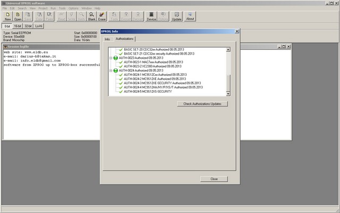The width and height of the screenshot is (340, 213).
Task: Click the Erase toolbar icon
Action: tap(102, 16)
